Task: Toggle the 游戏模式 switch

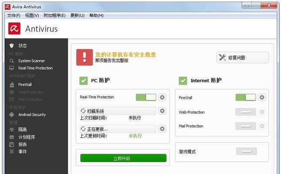Action: pos(246,151)
